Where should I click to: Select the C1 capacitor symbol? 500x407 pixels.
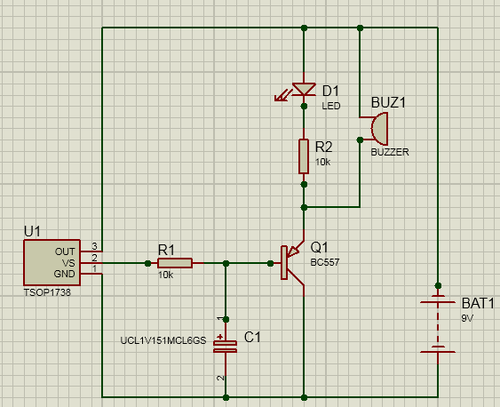coord(225,347)
